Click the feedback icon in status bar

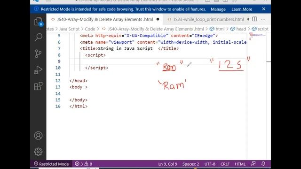point(253,164)
